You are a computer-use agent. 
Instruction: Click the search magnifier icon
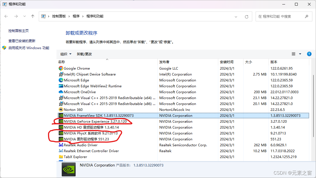point(306,17)
